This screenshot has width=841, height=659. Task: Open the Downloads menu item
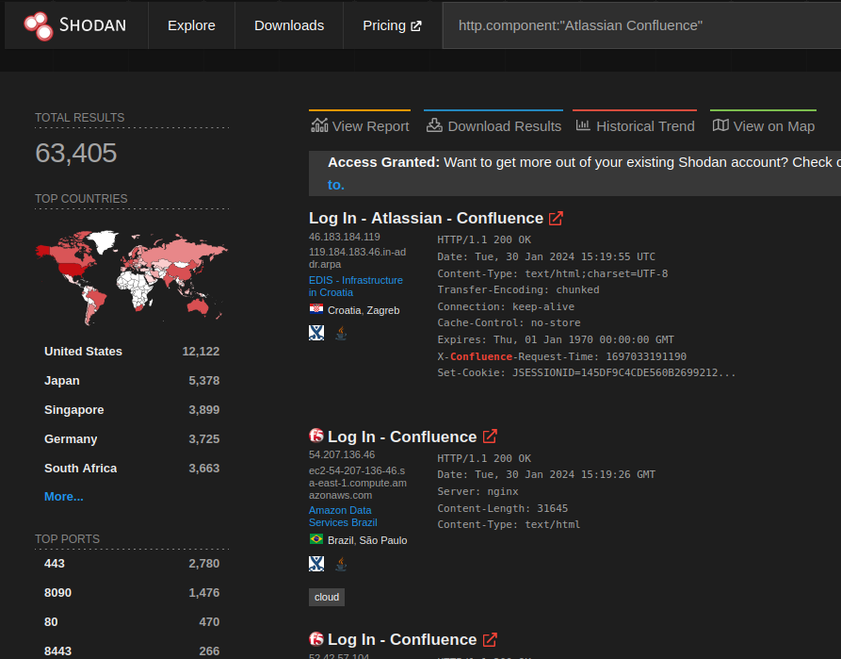[289, 25]
